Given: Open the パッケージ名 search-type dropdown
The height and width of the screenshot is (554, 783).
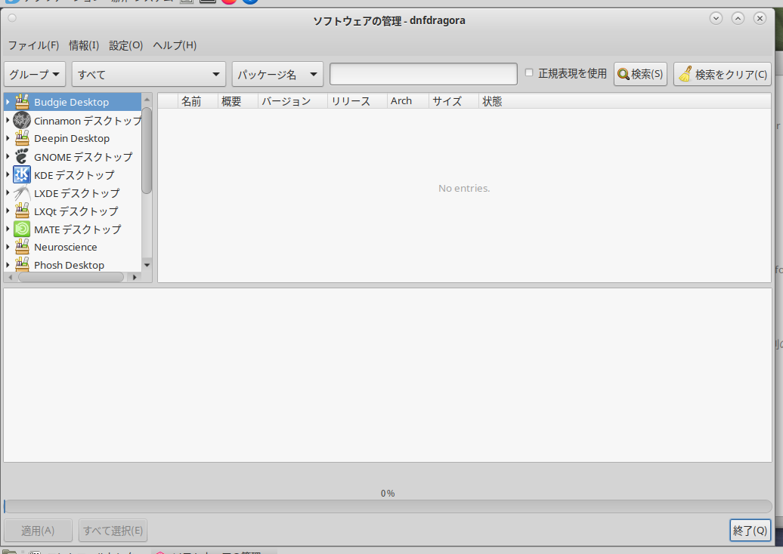Looking at the screenshot, I should (277, 74).
